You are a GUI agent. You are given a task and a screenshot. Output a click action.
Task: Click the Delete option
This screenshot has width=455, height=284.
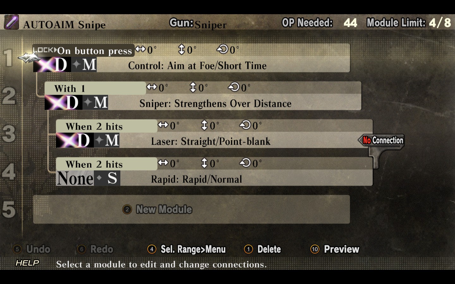tap(263, 249)
